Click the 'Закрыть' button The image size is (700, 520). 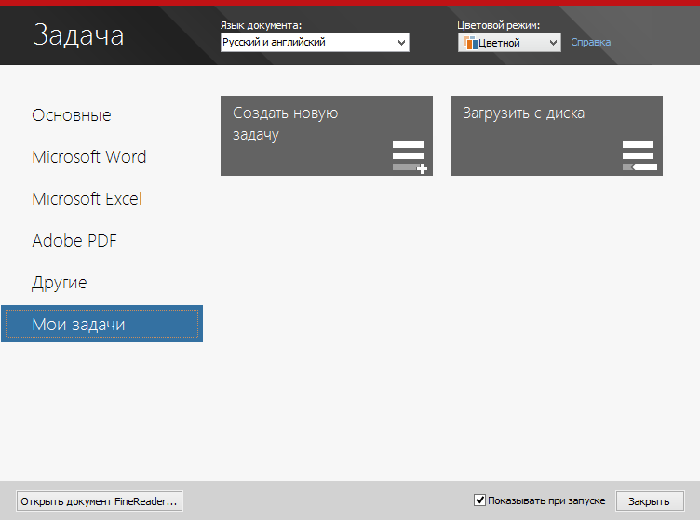tap(650, 501)
